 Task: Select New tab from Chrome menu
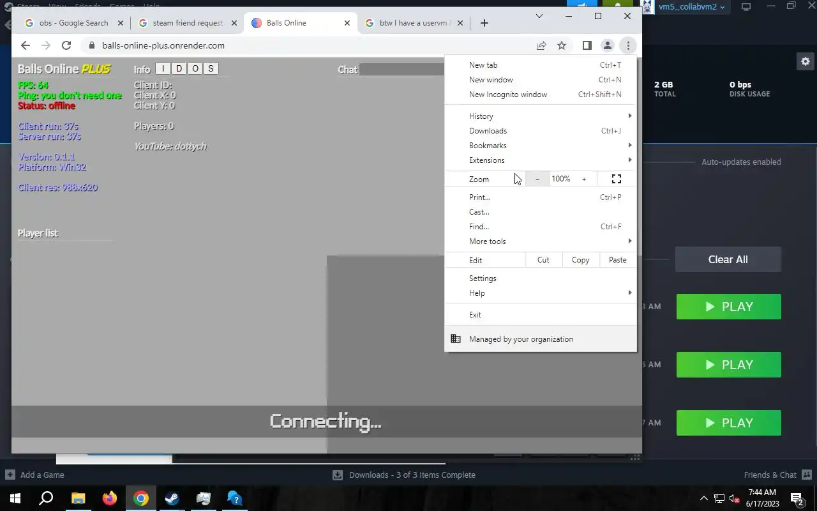pos(541,65)
